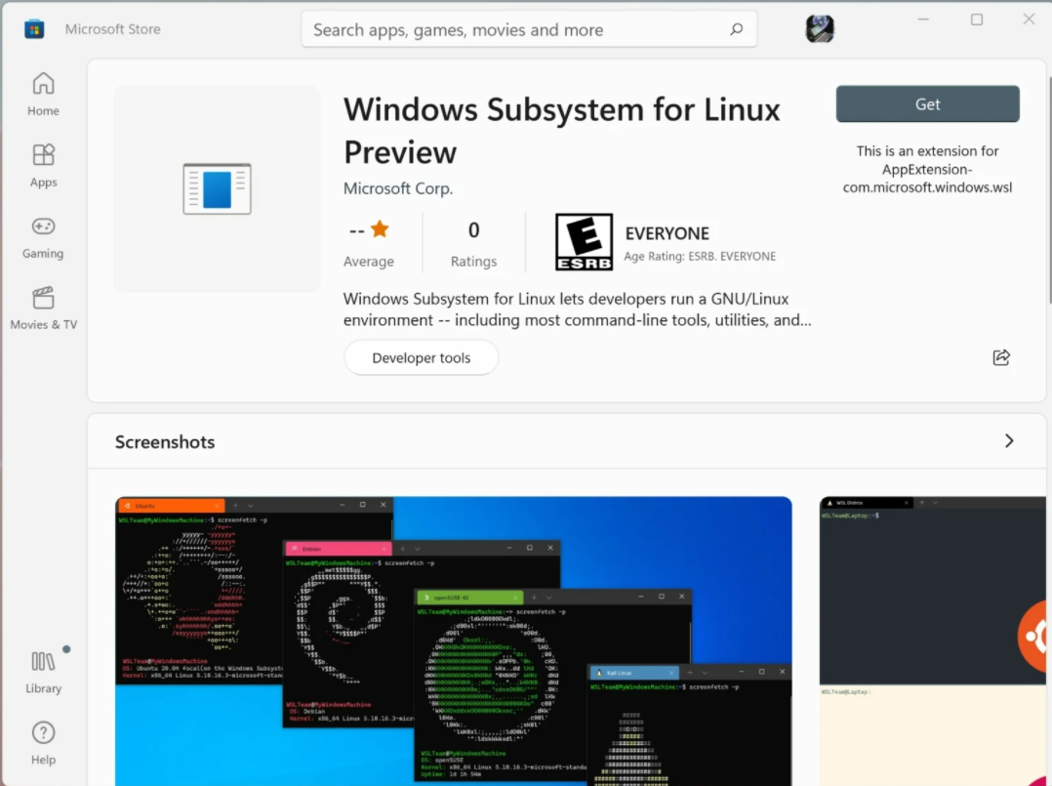This screenshot has width=1052, height=786.
Task: Navigate to Movies & TV
Action: pos(43,299)
